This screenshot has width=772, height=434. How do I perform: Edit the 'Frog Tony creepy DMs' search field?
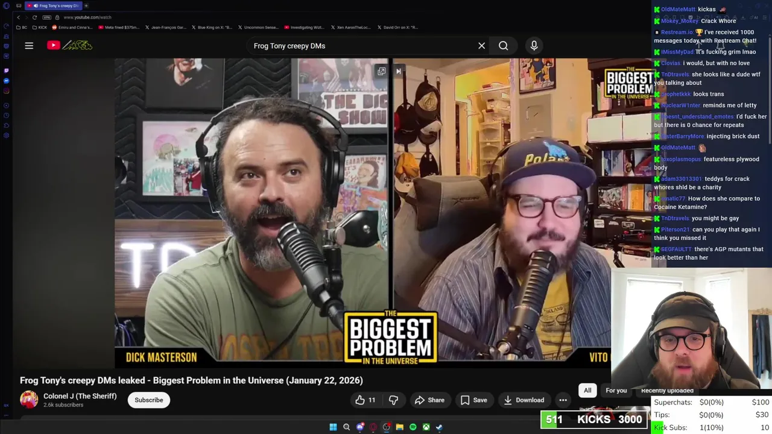362,46
